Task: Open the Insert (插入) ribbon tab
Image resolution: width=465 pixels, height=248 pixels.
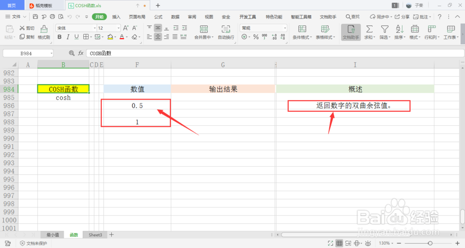Action: (x=116, y=17)
